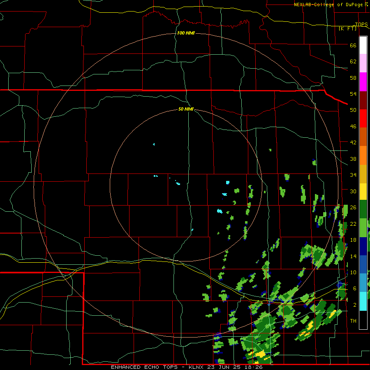Click the 50 NMI range ring label
This screenshot has height=370, width=370.
[x=186, y=109]
